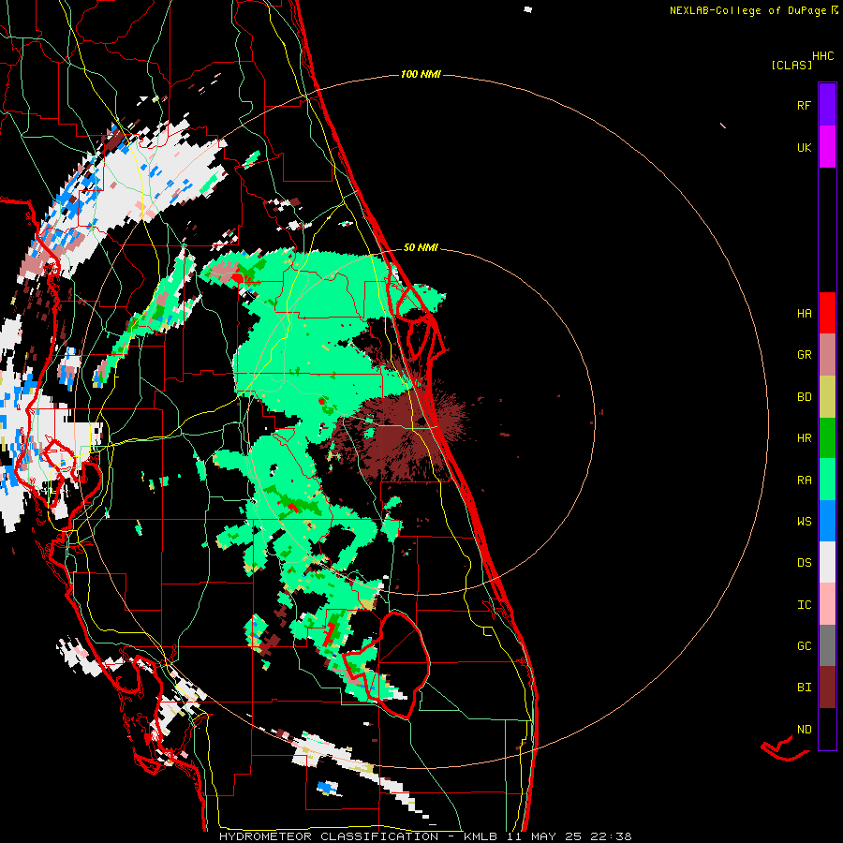Click the HA red legend swatch
This screenshot has width=843, height=843.
[x=827, y=313]
